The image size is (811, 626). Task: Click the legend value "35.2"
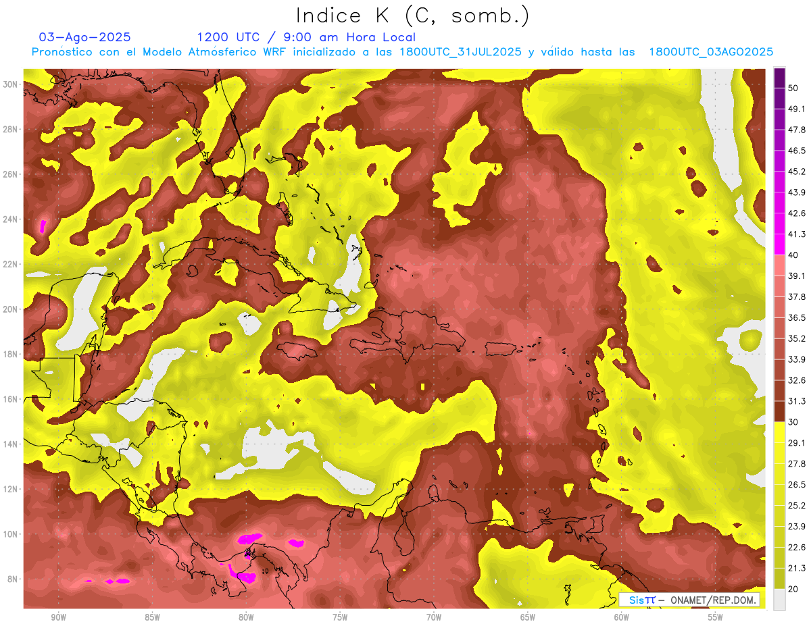coord(797,338)
